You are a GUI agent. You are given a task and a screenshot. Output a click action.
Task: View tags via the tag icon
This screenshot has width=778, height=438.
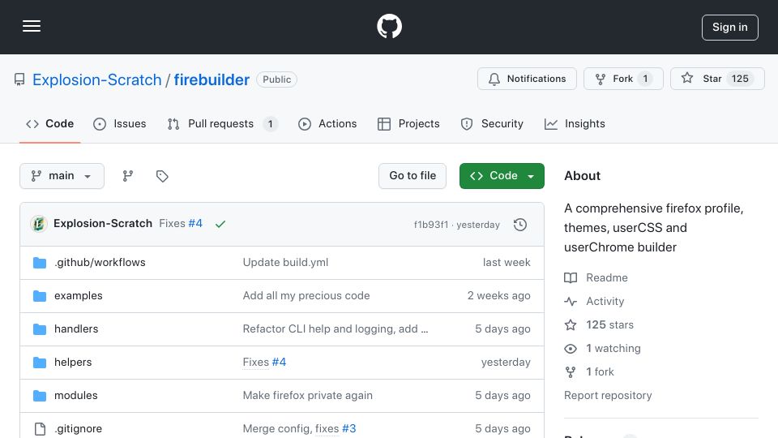click(162, 176)
